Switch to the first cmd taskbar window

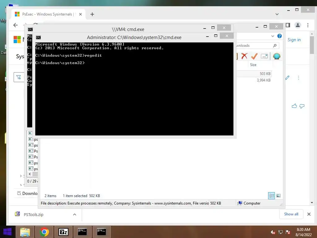coord(82,232)
